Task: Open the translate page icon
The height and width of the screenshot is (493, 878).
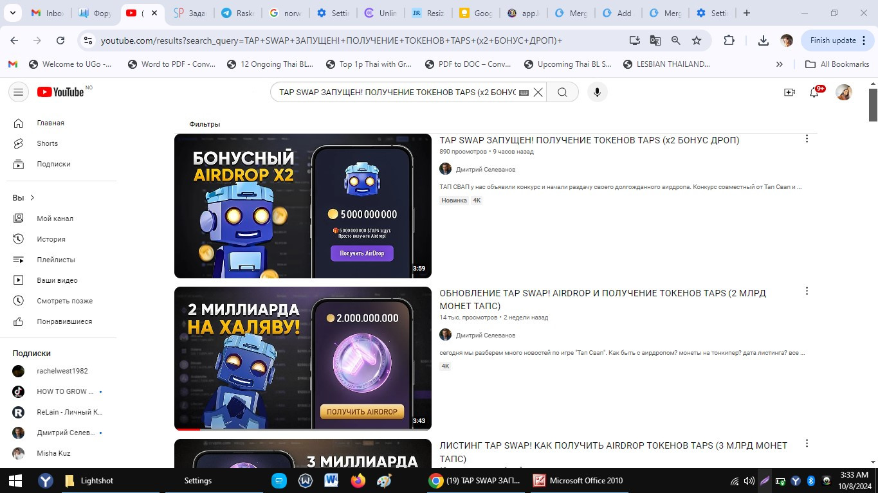Action: click(655, 40)
